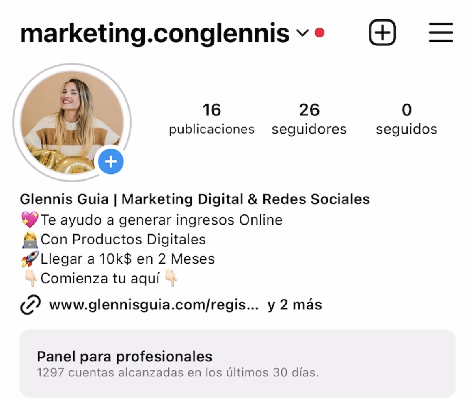
Task: Tap the rocket emoji bio line
Action: 118,259
